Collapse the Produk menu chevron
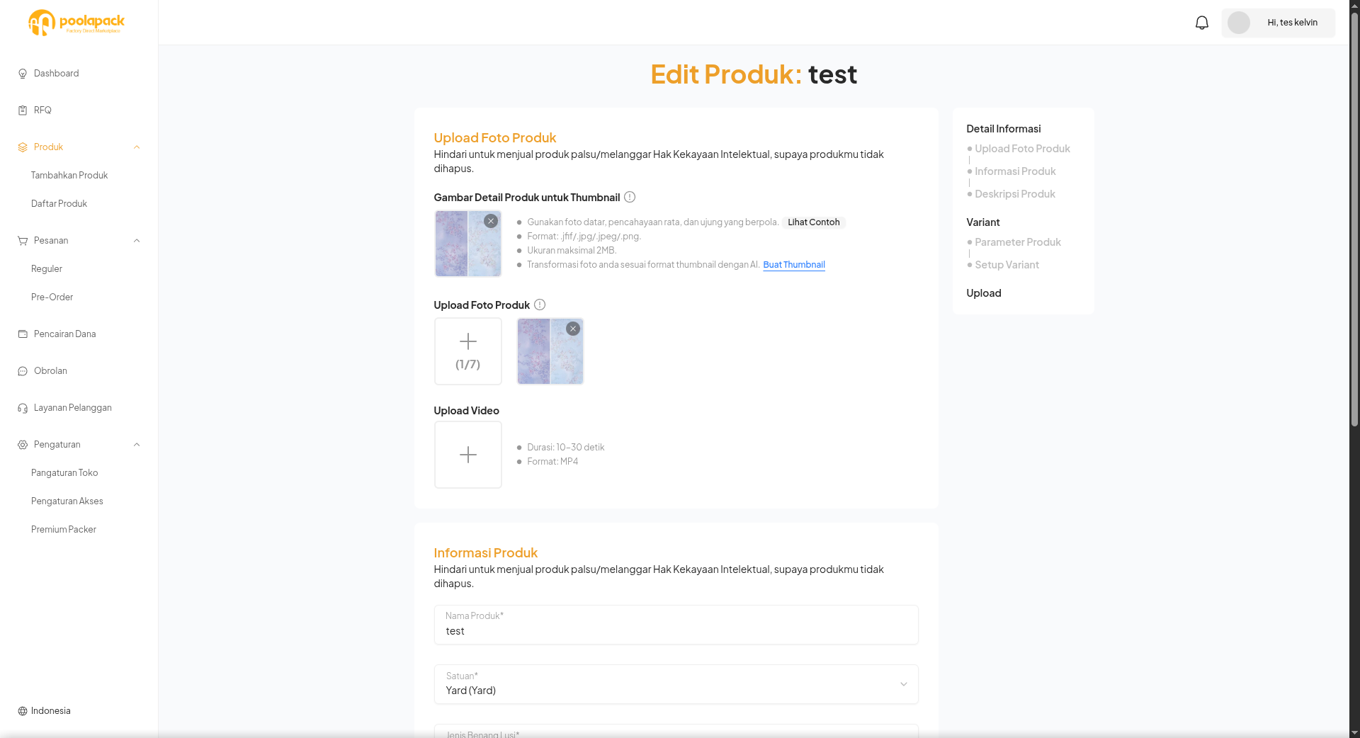The height and width of the screenshot is (738, 1360). coord(137,147)
